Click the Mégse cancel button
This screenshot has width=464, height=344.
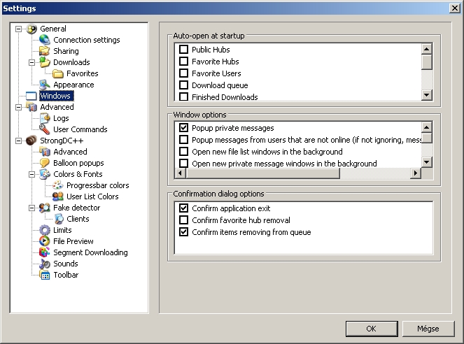coord(428,328)
